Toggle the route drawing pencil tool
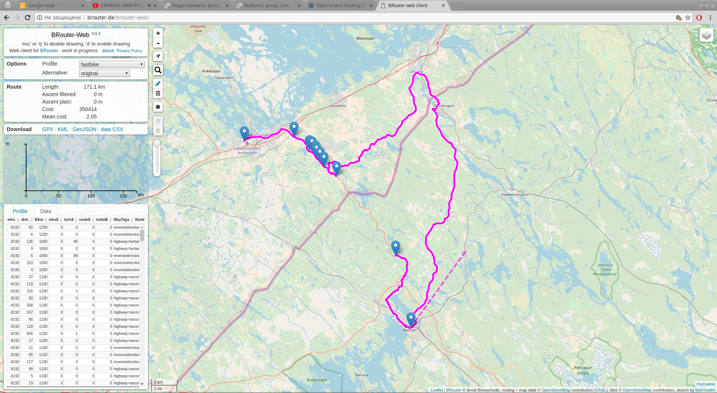 point(158,84)
